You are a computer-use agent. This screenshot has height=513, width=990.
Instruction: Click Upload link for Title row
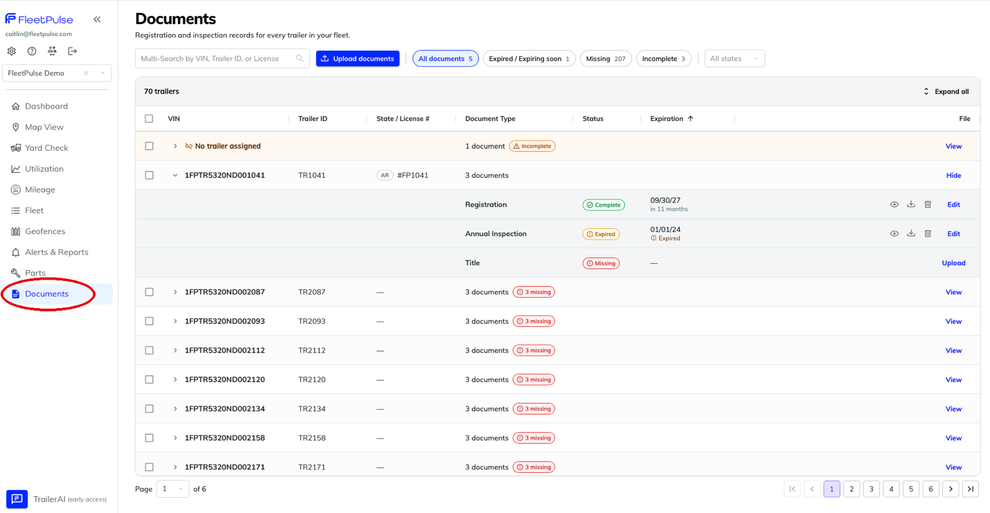(x=953, y=263)
